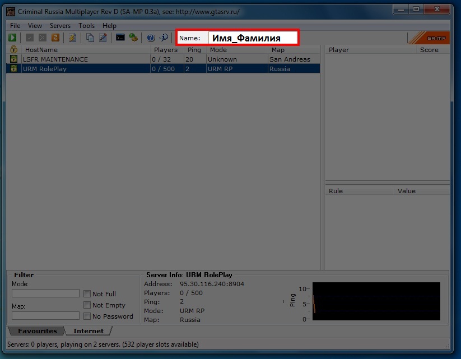
Task: Close the Criminal Russia Multiplayer window
Action: click(x=437, y=10)
